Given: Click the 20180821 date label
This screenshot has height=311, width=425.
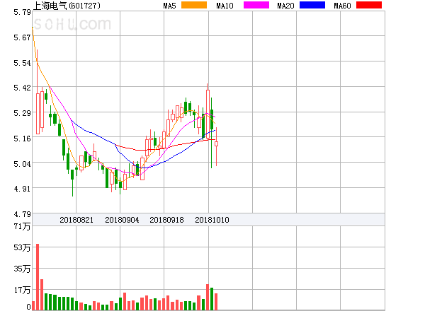Looking at the screenshot, I should pyautogui.click(x=76, y=220).
